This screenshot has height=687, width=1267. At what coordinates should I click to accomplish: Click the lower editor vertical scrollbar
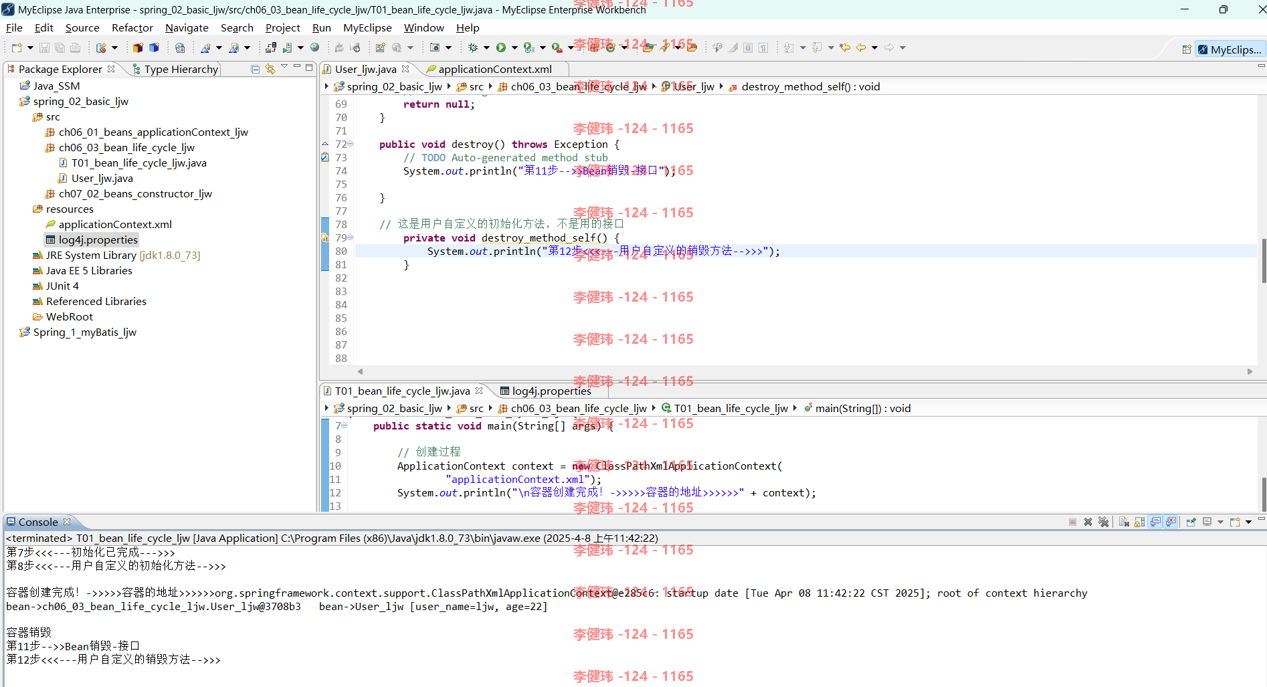coord(1264,494)
